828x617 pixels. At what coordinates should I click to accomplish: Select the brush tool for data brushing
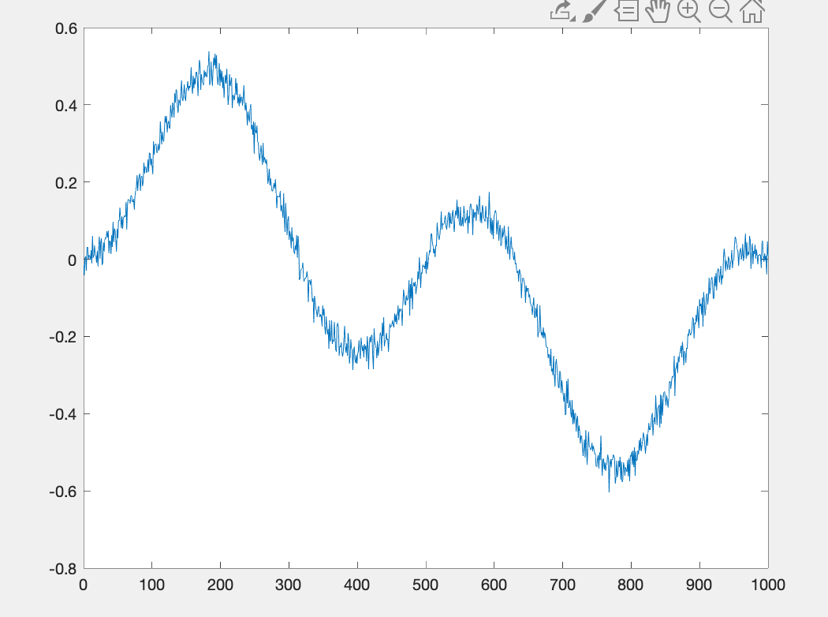click(594, 11)
